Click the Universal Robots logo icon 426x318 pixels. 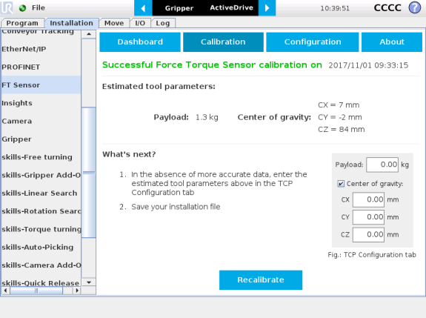pos(7,7)
